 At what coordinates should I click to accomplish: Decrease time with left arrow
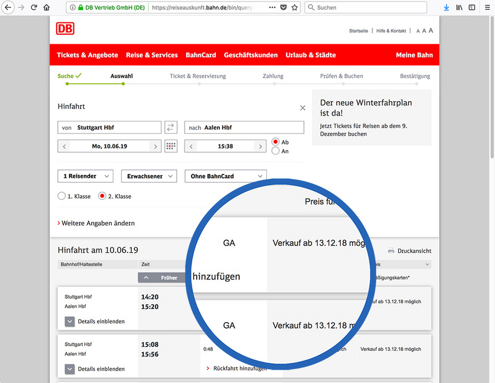pos(191,146)
